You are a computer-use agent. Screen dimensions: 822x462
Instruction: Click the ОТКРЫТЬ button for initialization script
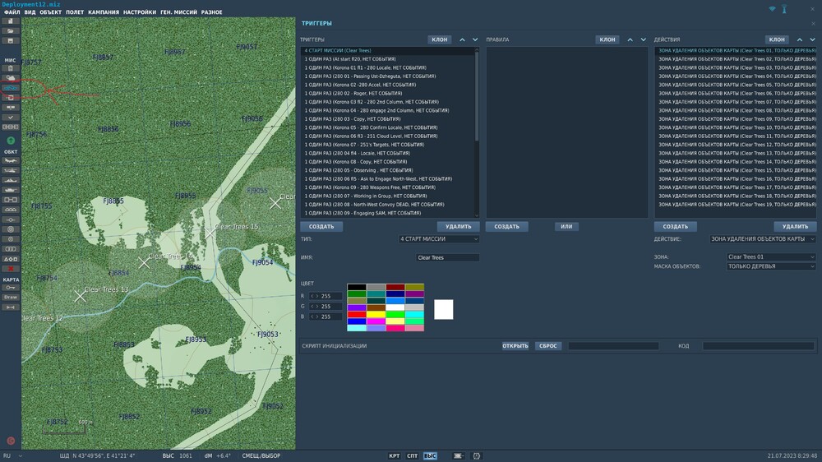[x=515, y=346]
